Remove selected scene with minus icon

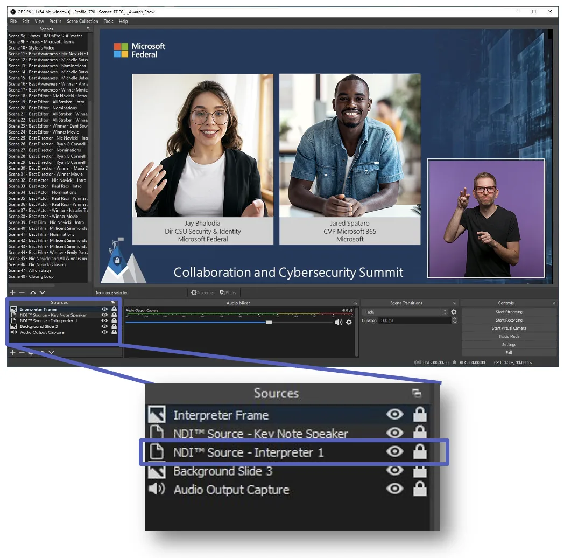[x=22, y=292]
